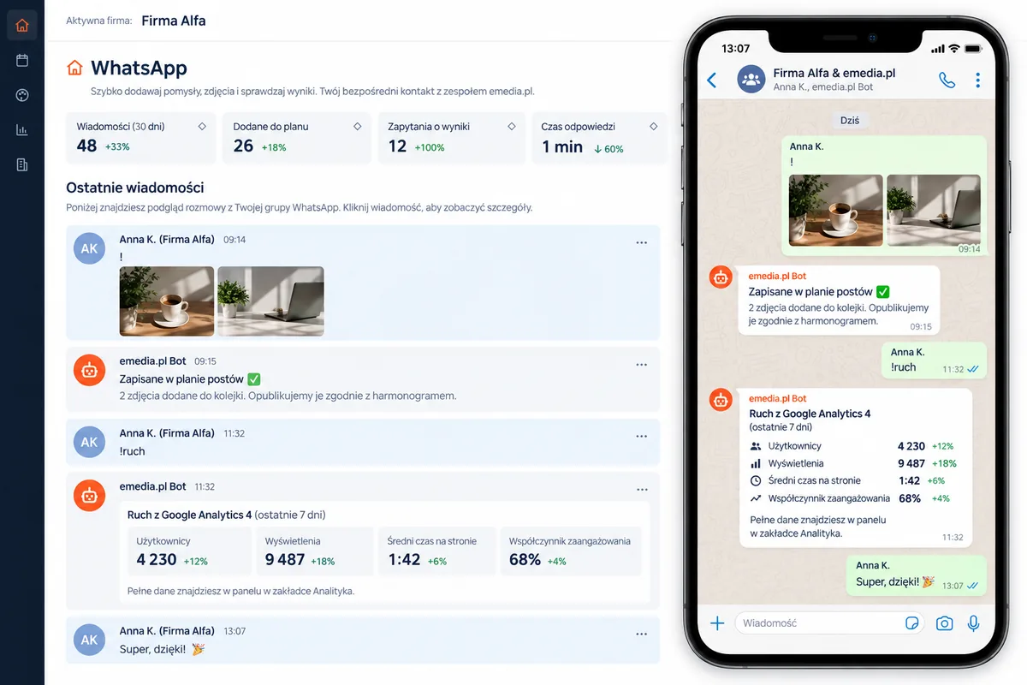The height and width of the screenshot is (685, 1027).
Task: Tap the camera icon in phone chat
Action: (944, 623)
